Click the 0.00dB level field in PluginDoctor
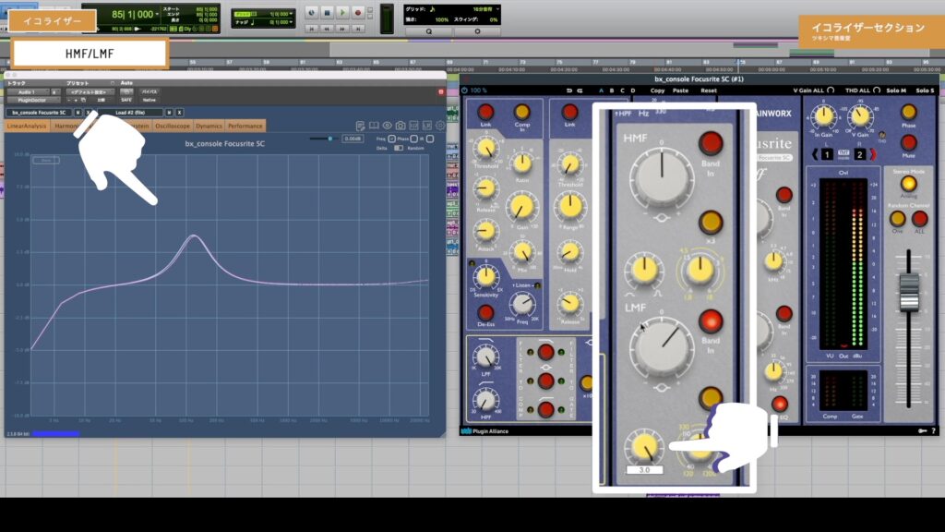Viewport: 945px width, 532px height. point(353,139)
